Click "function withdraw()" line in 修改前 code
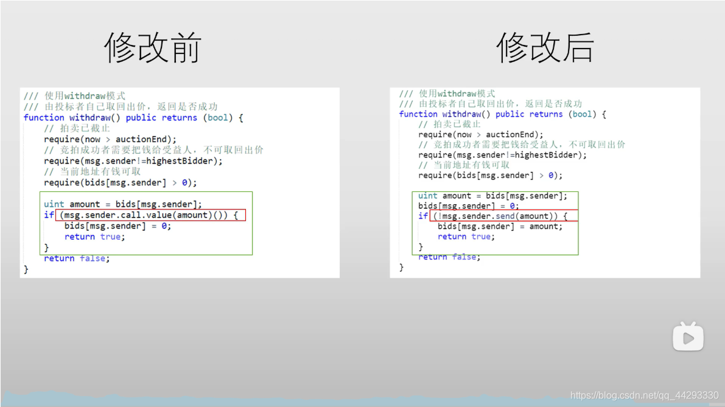725x407 pixels. pyautogui.click(x=133, y=118)
